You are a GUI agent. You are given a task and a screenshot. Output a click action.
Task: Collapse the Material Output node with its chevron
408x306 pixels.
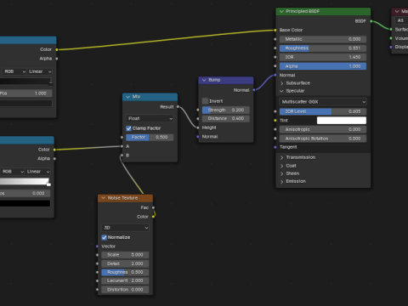click(x=397, y=11)
